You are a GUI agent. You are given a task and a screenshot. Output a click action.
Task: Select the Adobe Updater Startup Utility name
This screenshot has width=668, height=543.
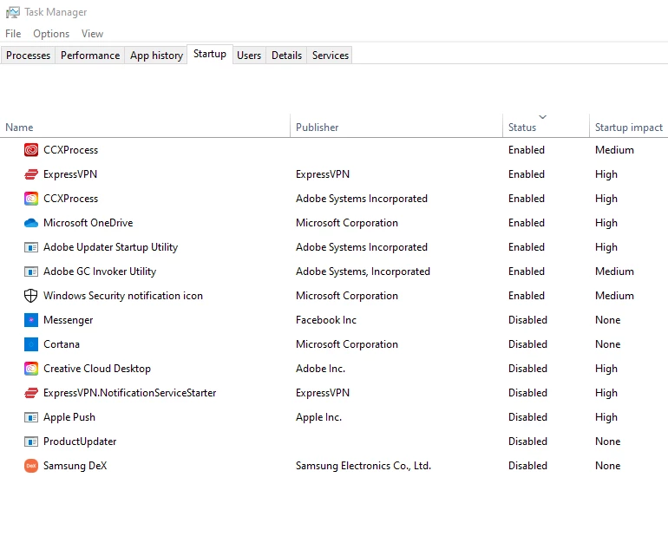click(x=111, y=247)
